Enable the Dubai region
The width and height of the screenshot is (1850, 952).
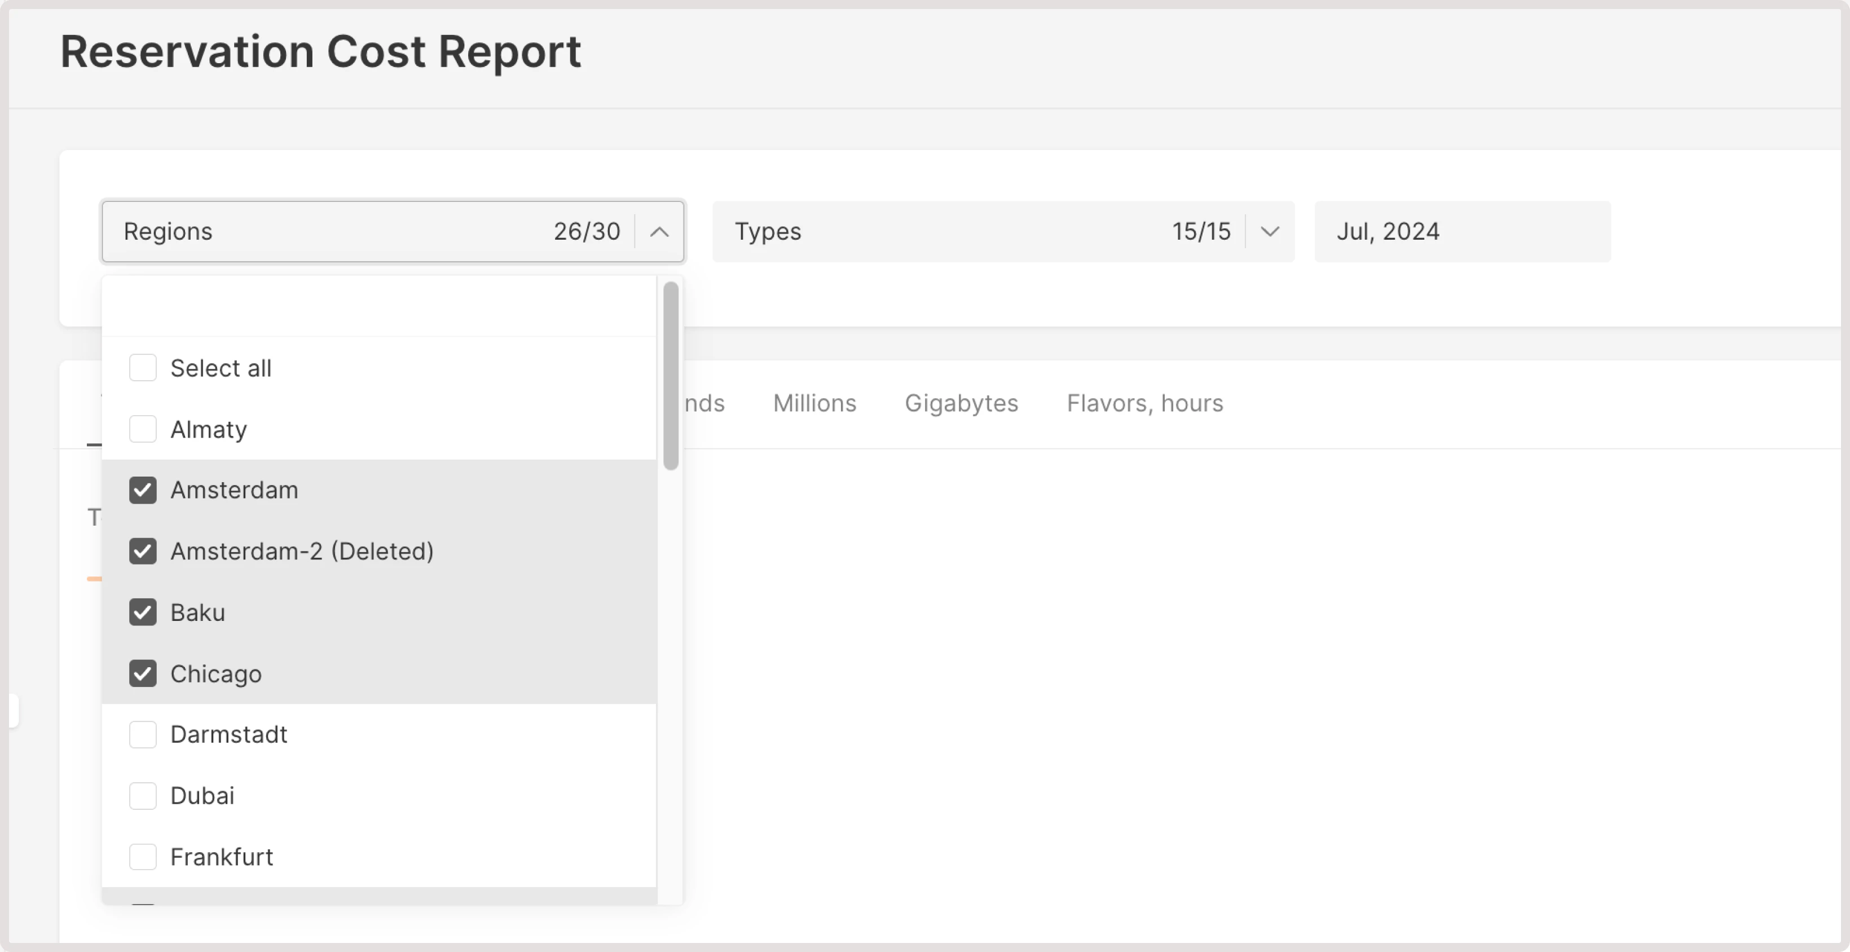tap(143, 795)
